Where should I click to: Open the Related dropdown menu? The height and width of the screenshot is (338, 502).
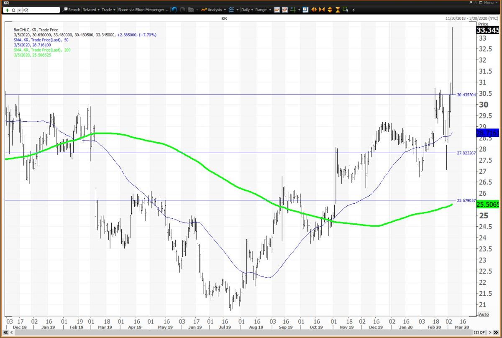coord(91,10)
